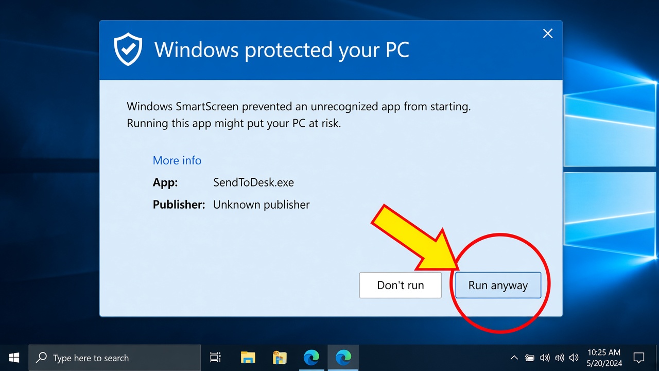Open Task View from the taskbar
Screen dimensions: 659x371
(215, 358)
